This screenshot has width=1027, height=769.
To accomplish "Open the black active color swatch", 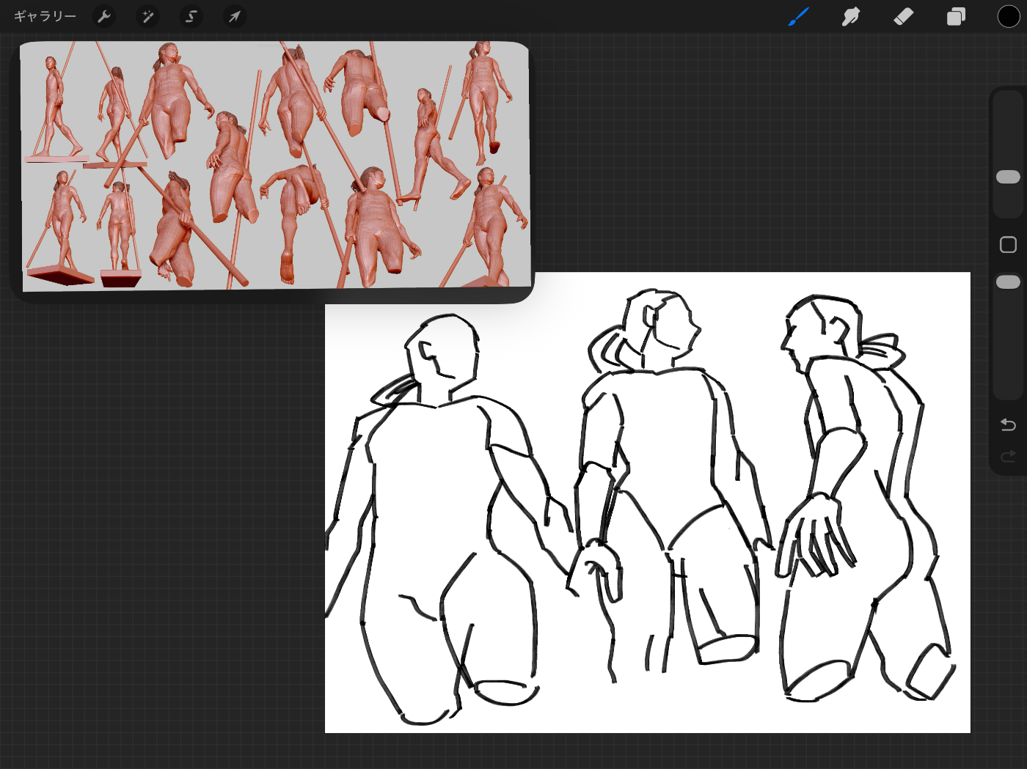I will click(x=1008, y=16).
